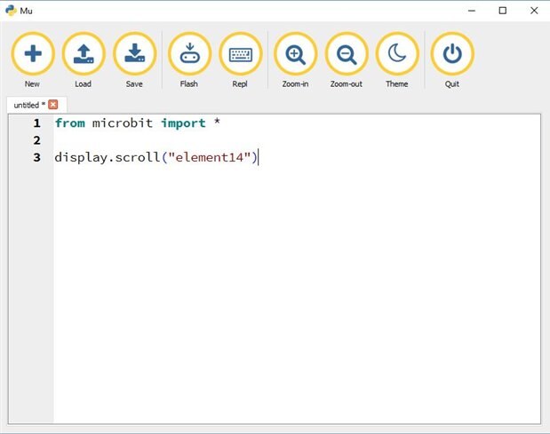550x434 pixels.
Task: Click the 'from' keyword on line 1
Action: pyautogui.click(x=69, y=123)
